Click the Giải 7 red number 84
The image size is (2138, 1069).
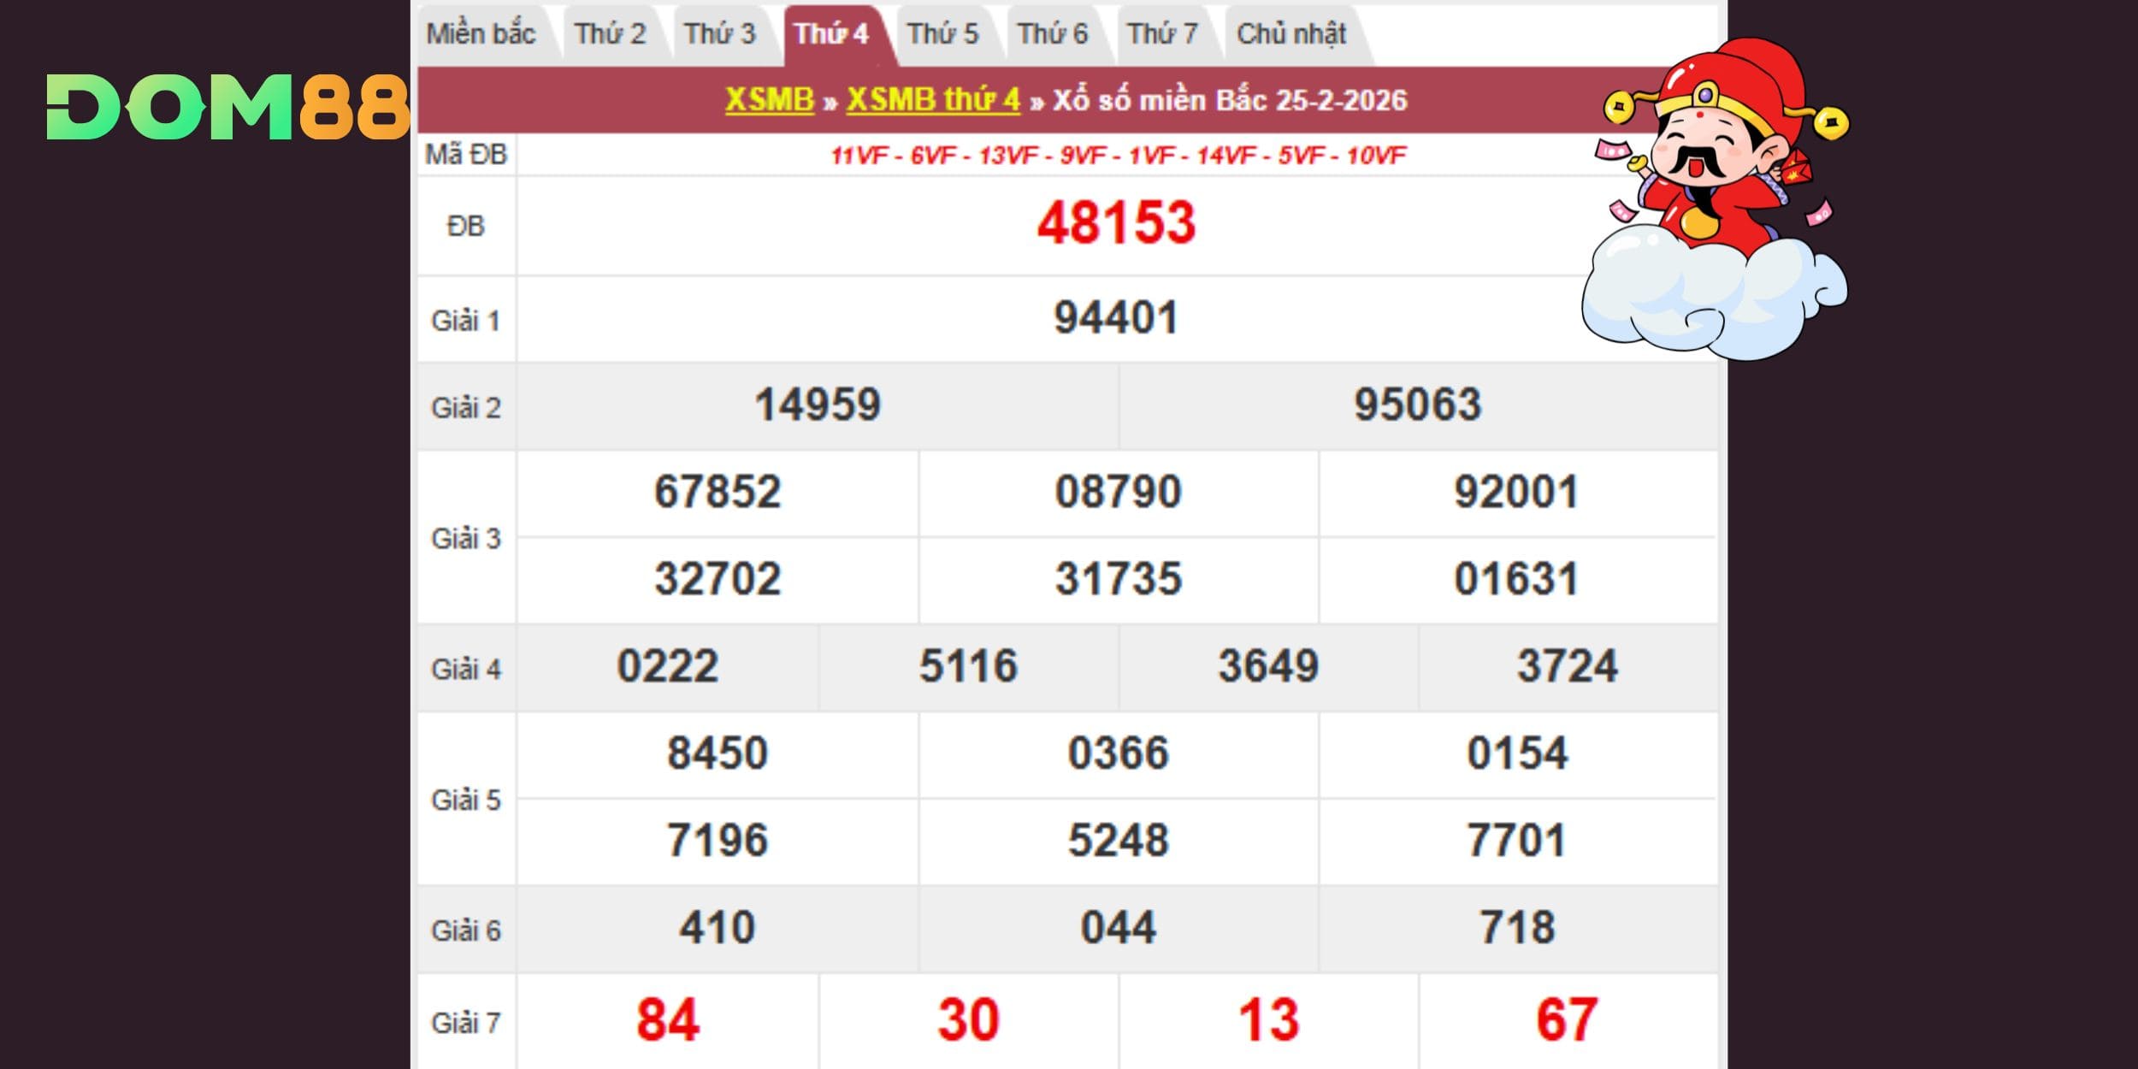[668, 1020]
